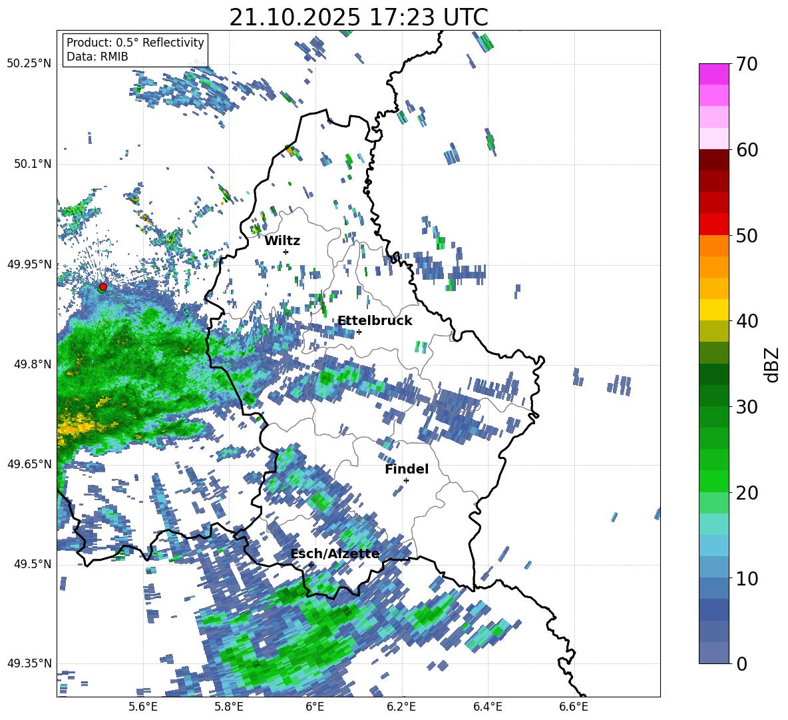
Task: Click the Findel location label
Action: click(x=407, y=469)
